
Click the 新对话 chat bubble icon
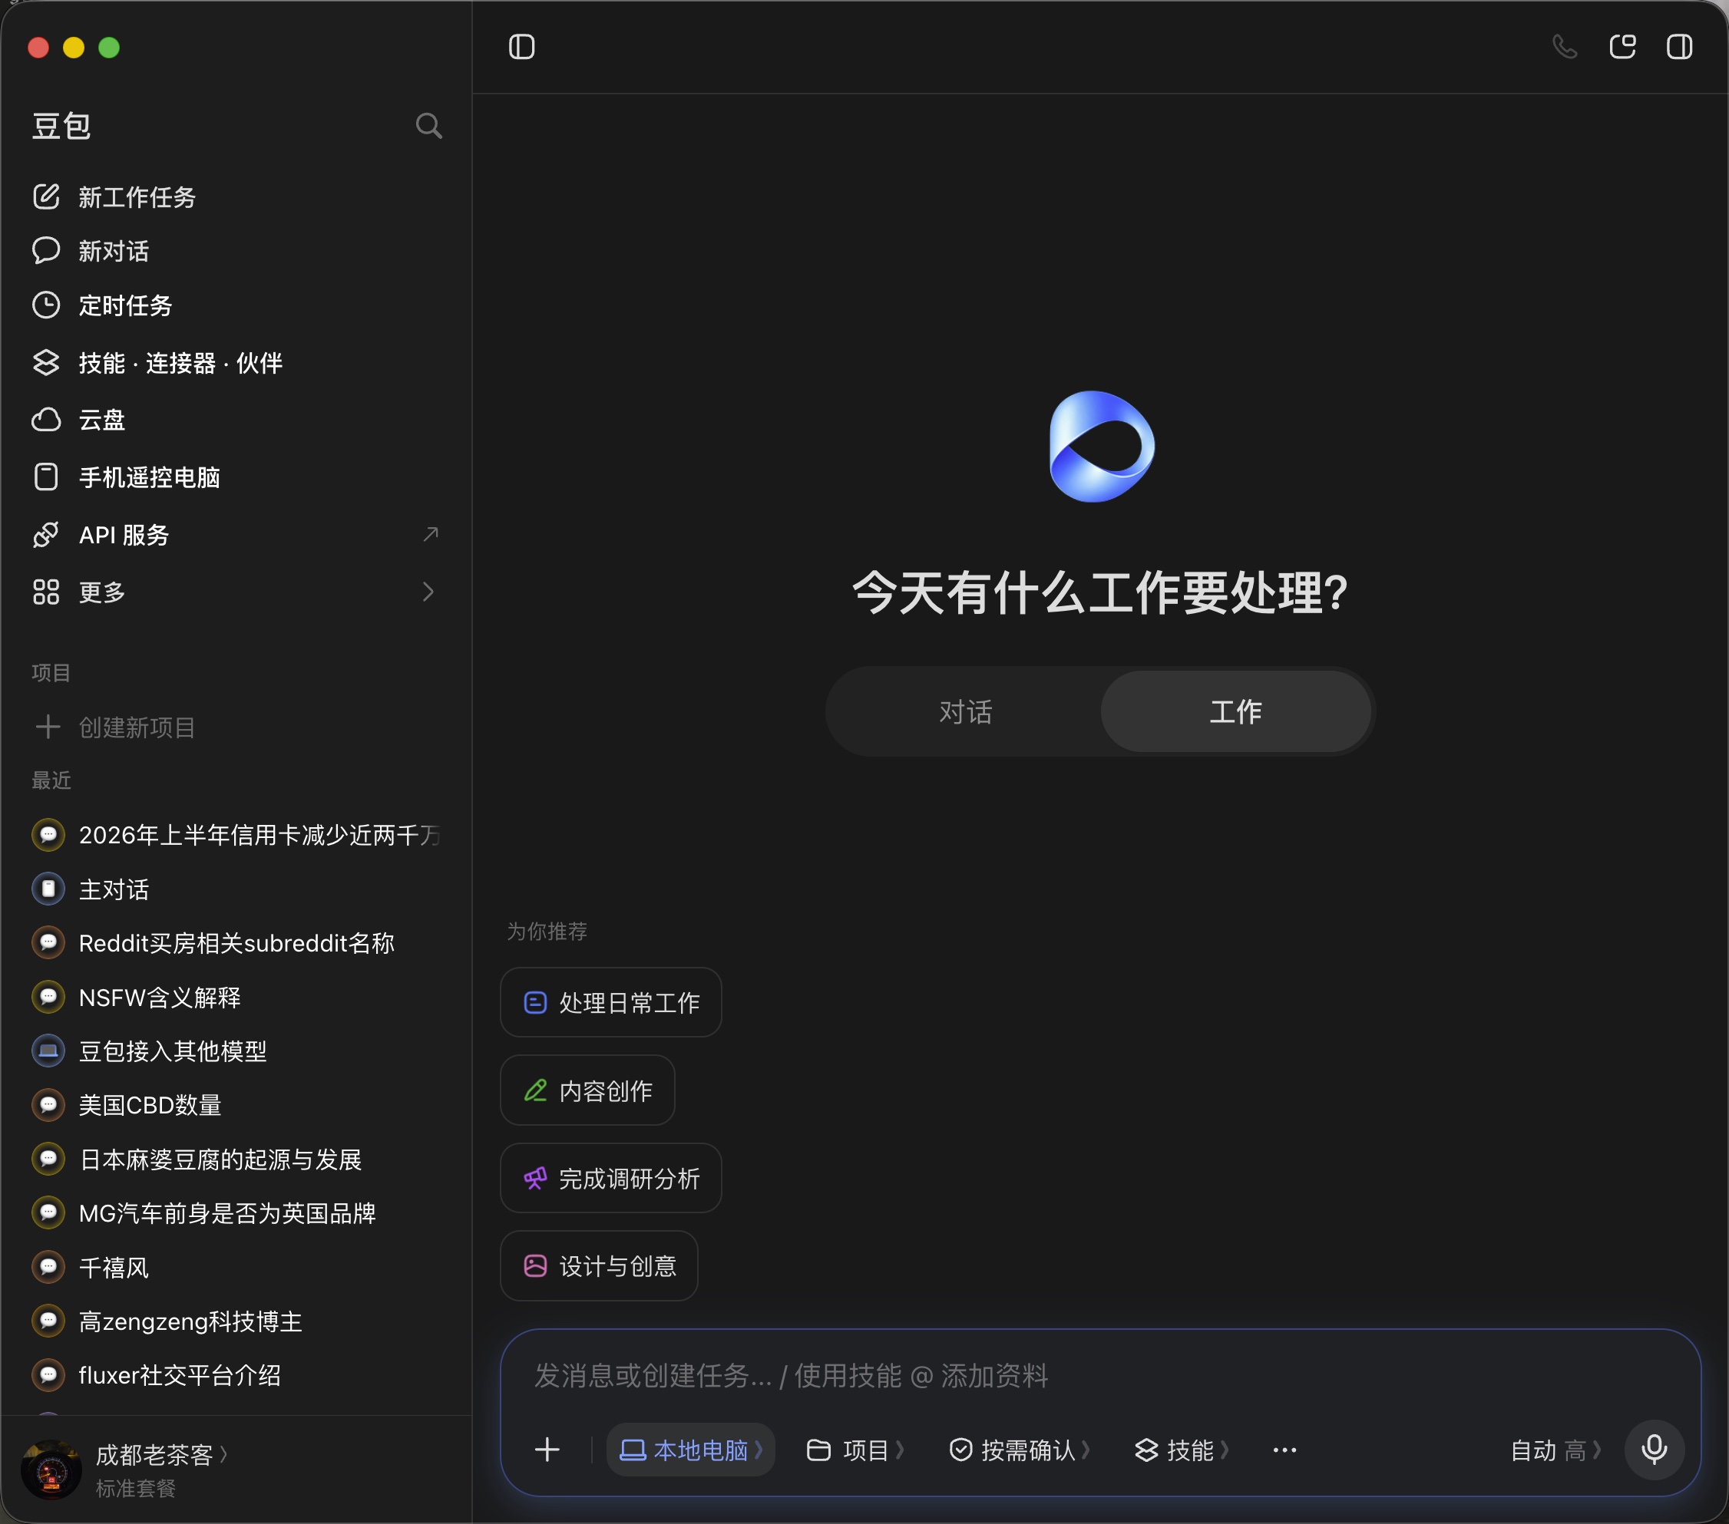(x=47, y=251)
